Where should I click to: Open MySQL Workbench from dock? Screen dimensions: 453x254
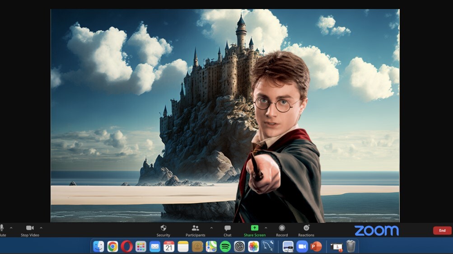[268, 246]
